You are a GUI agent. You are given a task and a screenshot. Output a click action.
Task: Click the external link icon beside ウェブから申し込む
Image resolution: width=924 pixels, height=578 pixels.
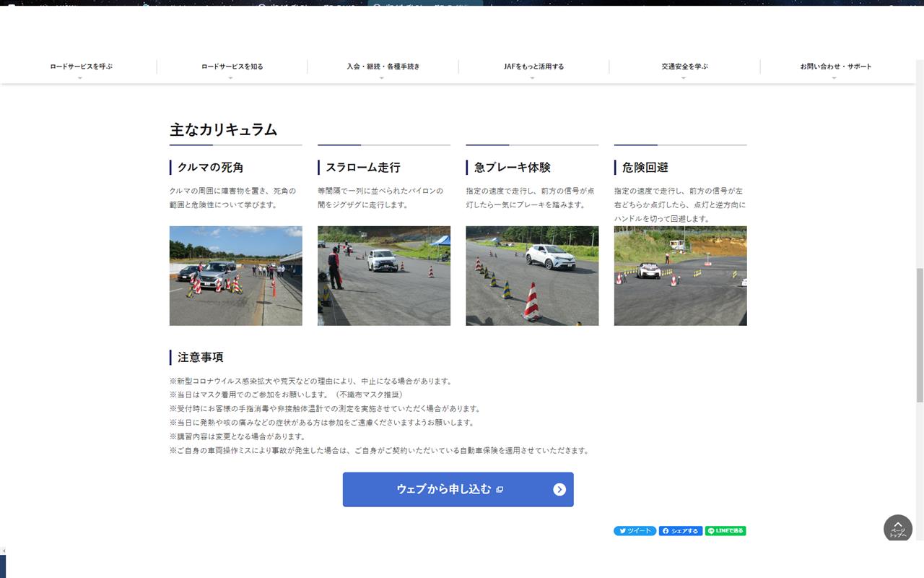[x=500, y=489]
